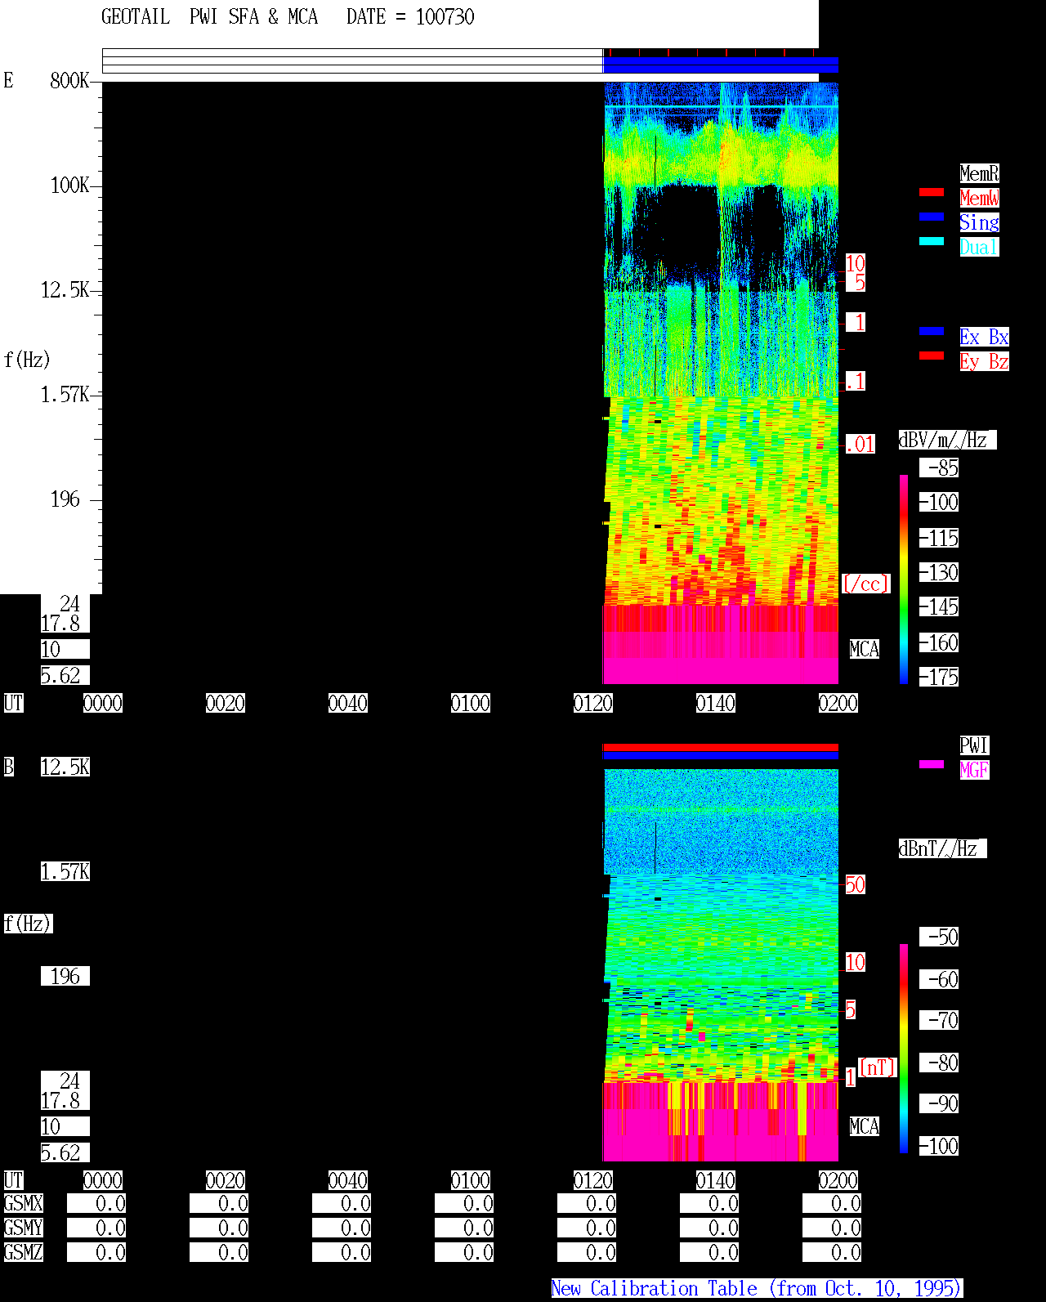1046x1302 pixels.
Task: Click the cyan Dual legend swatch
Action: tap(932, 241)
